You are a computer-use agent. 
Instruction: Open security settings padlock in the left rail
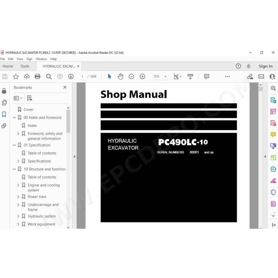(x=4, y=91)
